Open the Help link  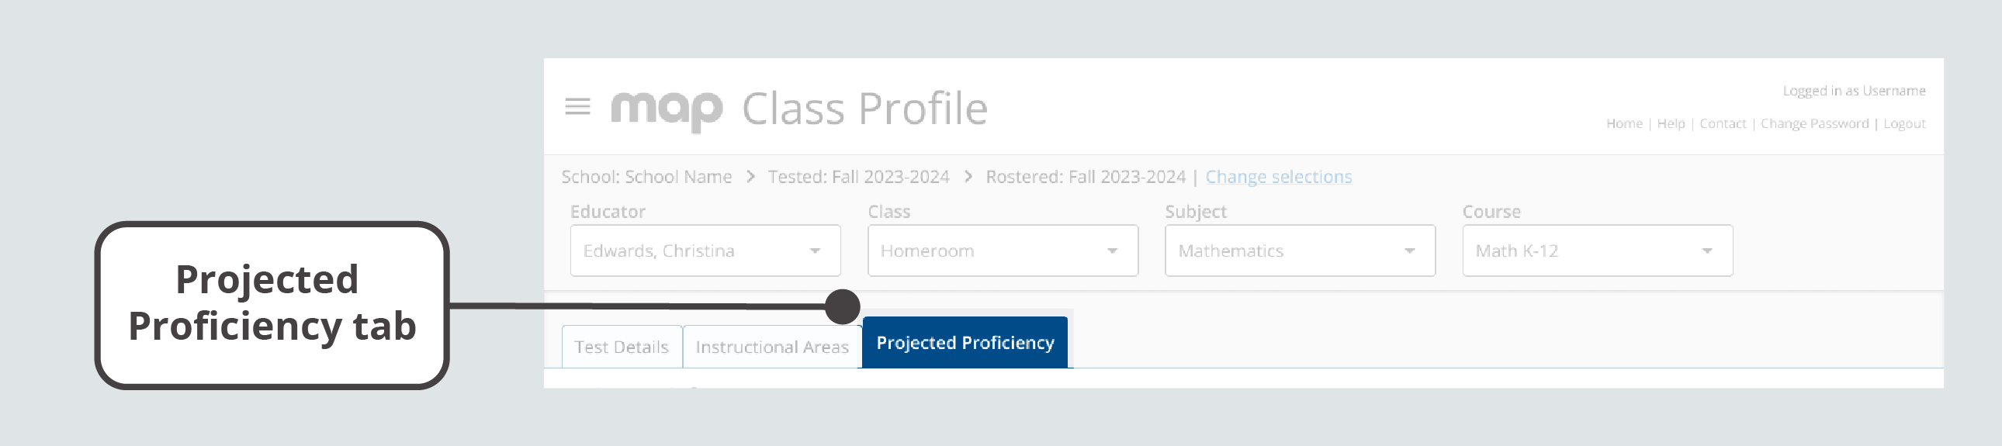coord(1671,123)
